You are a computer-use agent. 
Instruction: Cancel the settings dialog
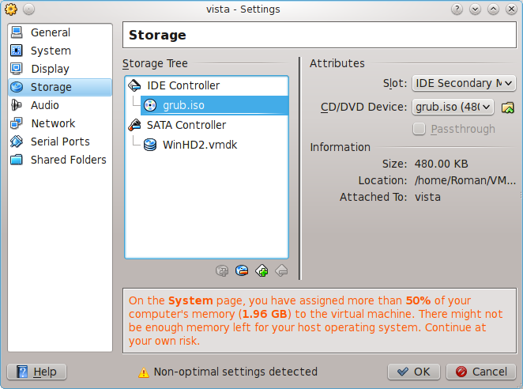coord(481,372)
